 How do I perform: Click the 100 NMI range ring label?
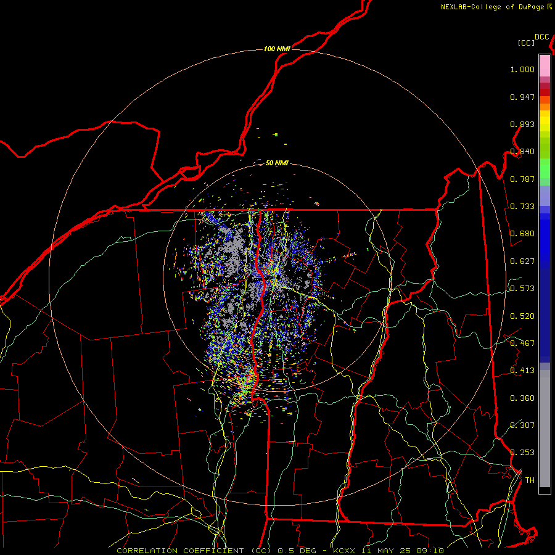pos(277,49)
